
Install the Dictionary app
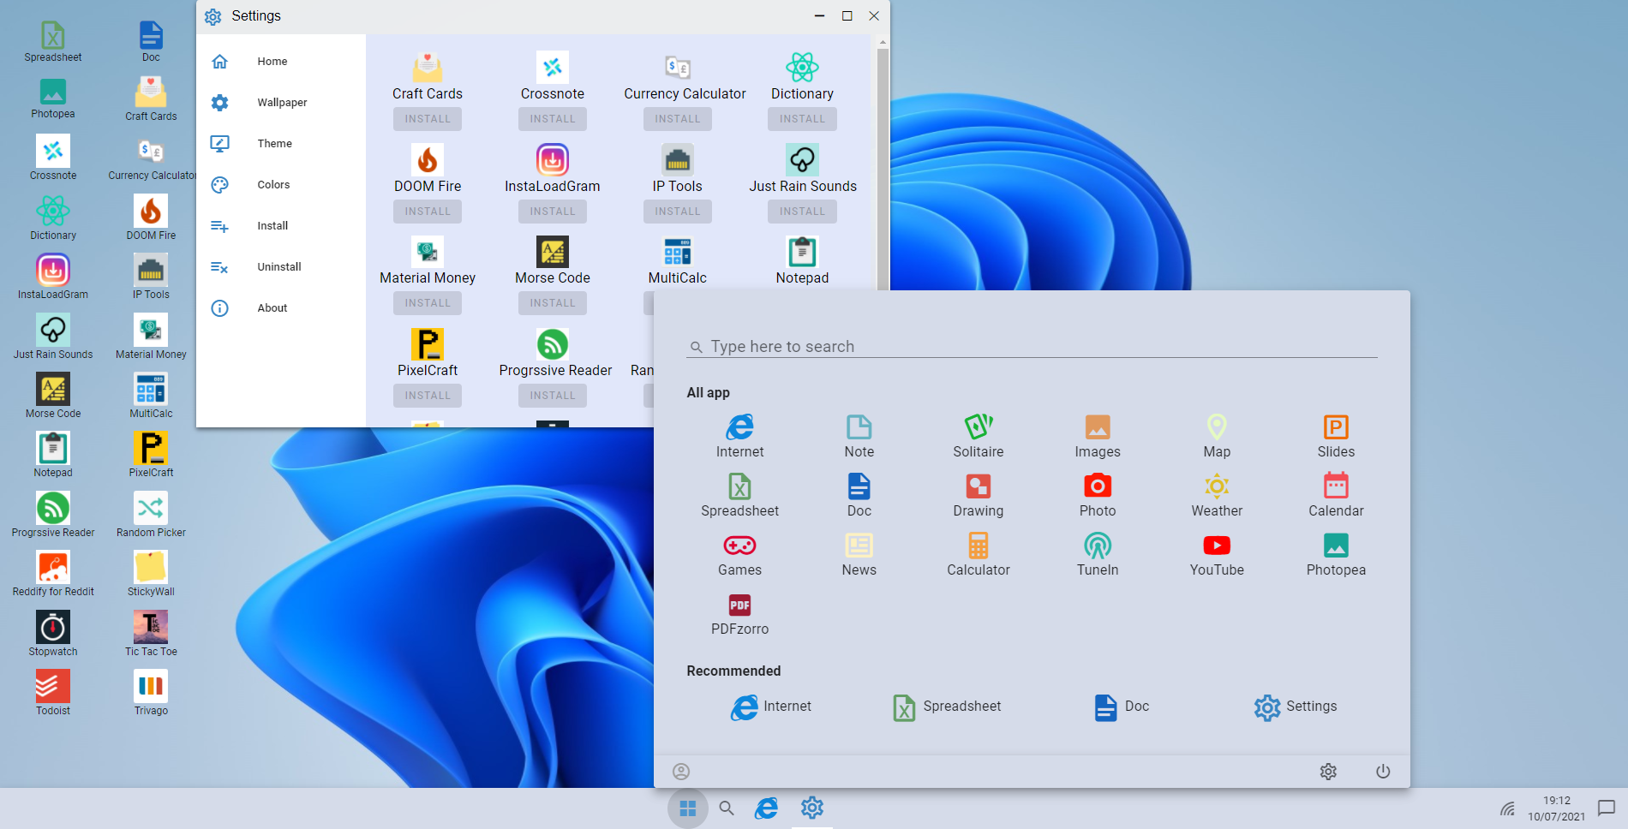click(802, 119)
